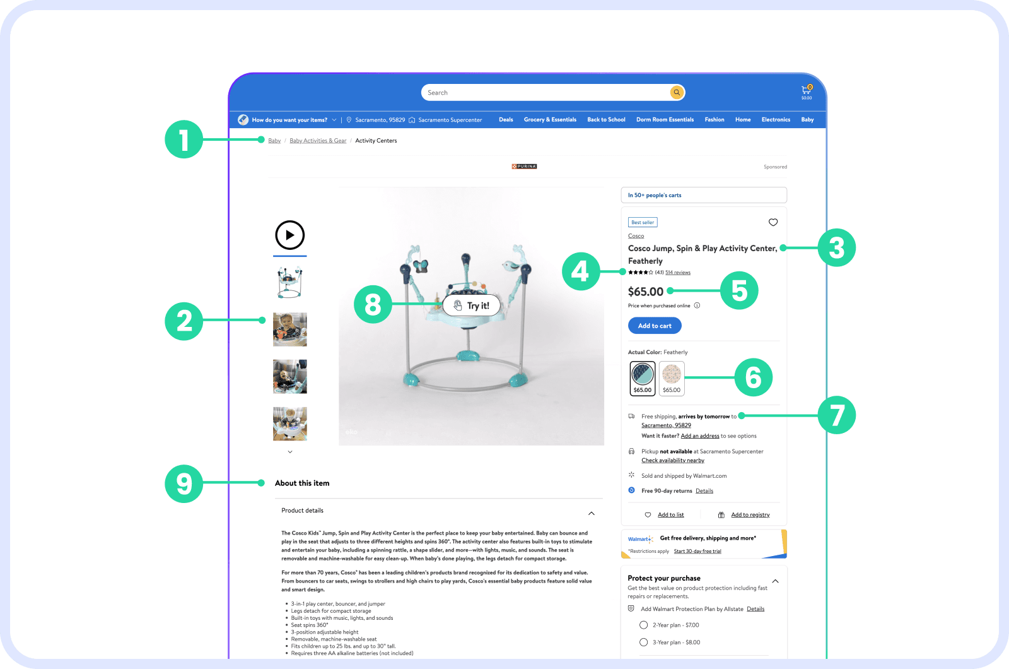The image size is (1009, 669).
Task: Click the Add to cart button
Action: pos(655,326)
